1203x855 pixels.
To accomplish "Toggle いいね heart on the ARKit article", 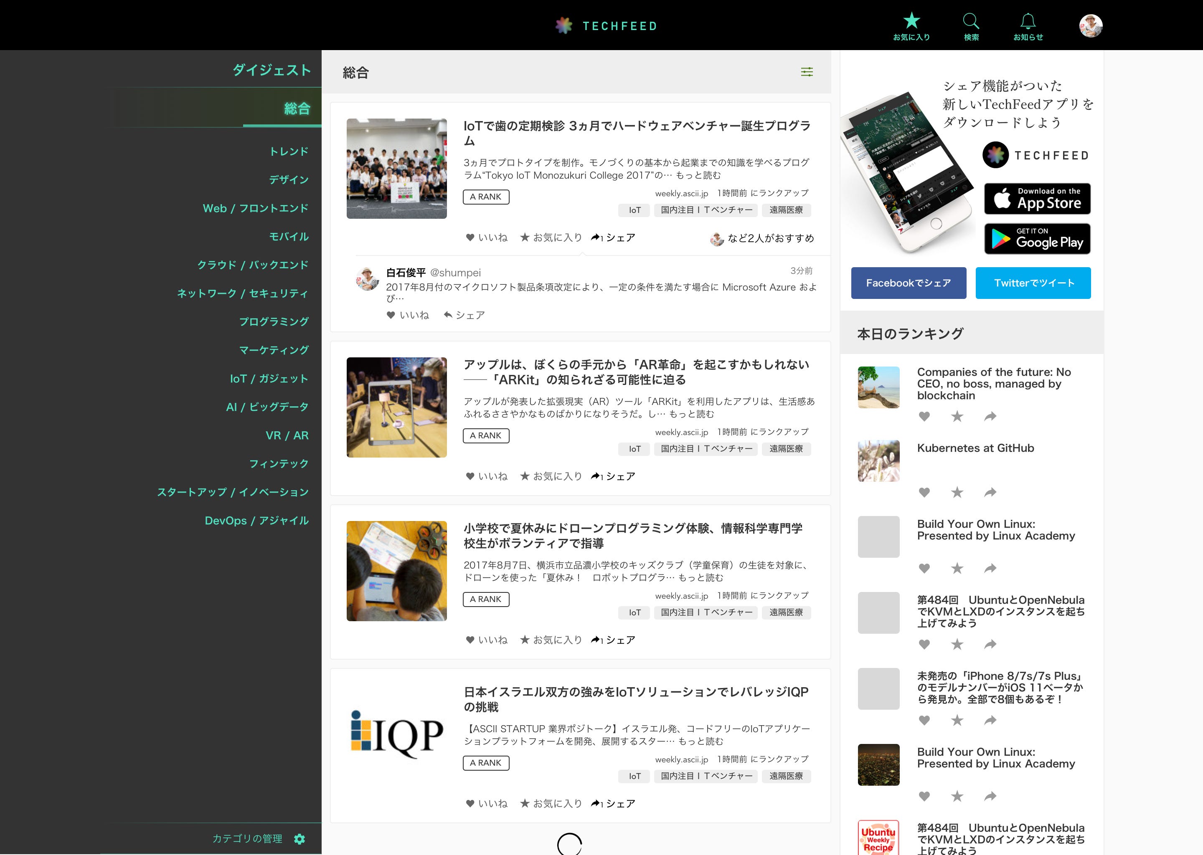I will [470, 476].
